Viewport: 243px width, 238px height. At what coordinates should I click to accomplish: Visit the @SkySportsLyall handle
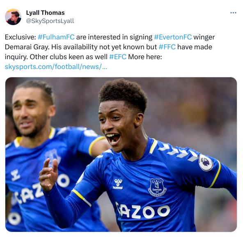pyautogui.click(x=50, y=21)
